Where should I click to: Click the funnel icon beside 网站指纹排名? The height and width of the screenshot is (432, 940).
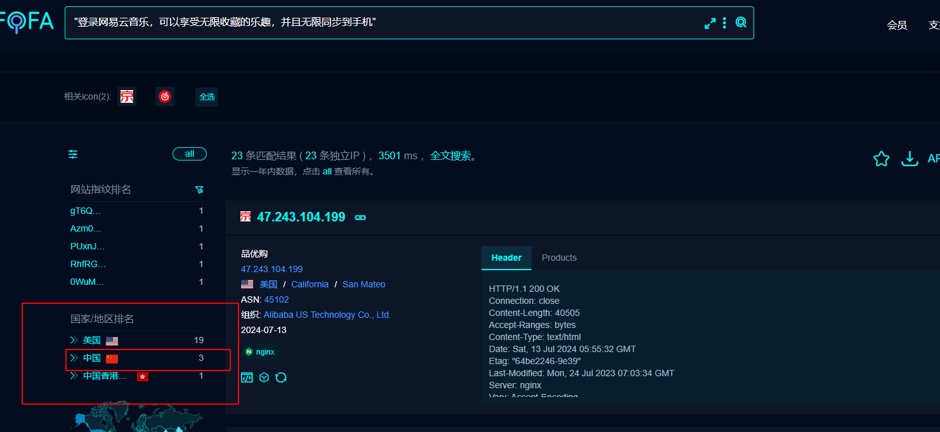click(199, 190)
